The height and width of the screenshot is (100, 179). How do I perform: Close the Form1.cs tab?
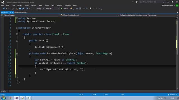click(x=13, y=12)
